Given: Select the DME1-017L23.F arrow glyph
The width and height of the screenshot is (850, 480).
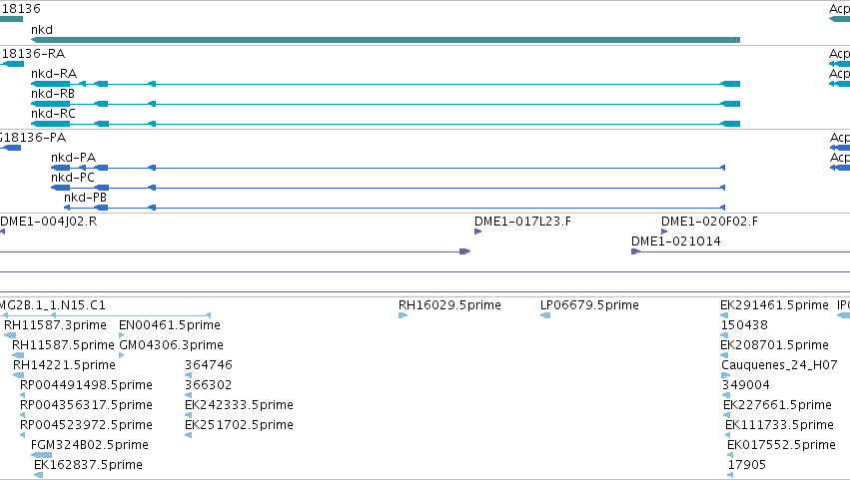Looking at the screenshot, I should pyautogui.click(x=478, y=232).
